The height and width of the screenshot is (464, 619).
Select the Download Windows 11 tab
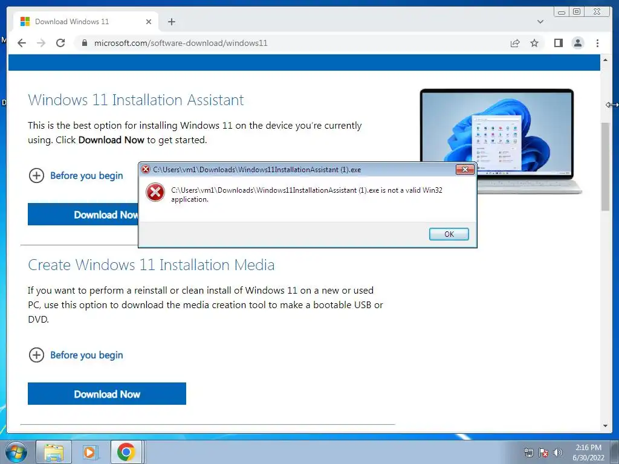tap(86, 22)
